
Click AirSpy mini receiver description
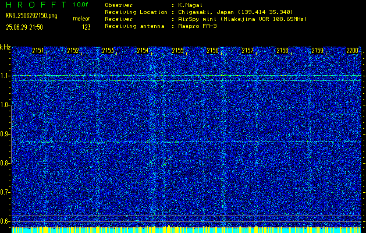(x=242, y=19)
